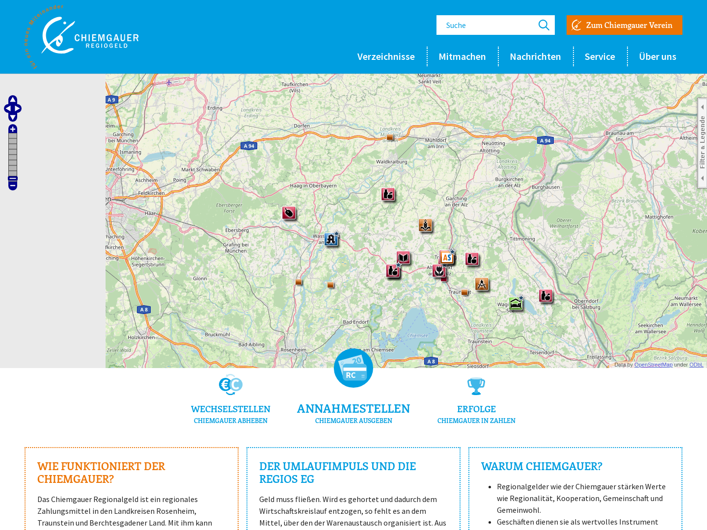Viewport: 707px width, 530px height.
Task: Open the computer mouse marker near Ebersberger Forst
Action: (x=289, y=212)
